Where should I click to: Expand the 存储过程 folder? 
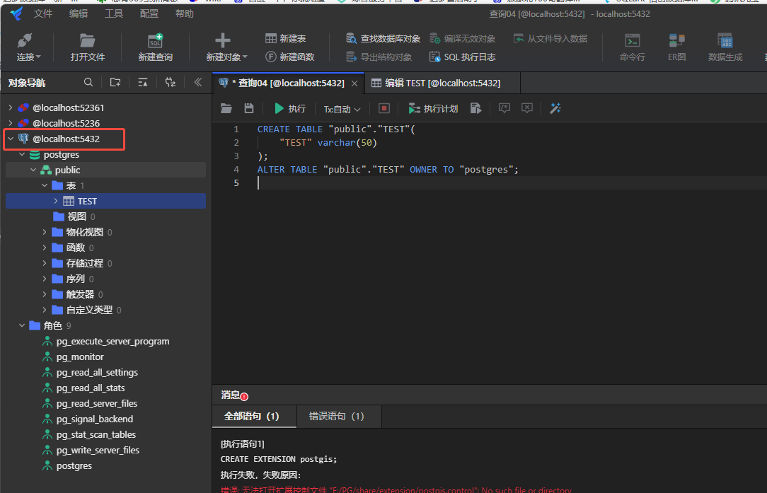[x=44, y=263]
